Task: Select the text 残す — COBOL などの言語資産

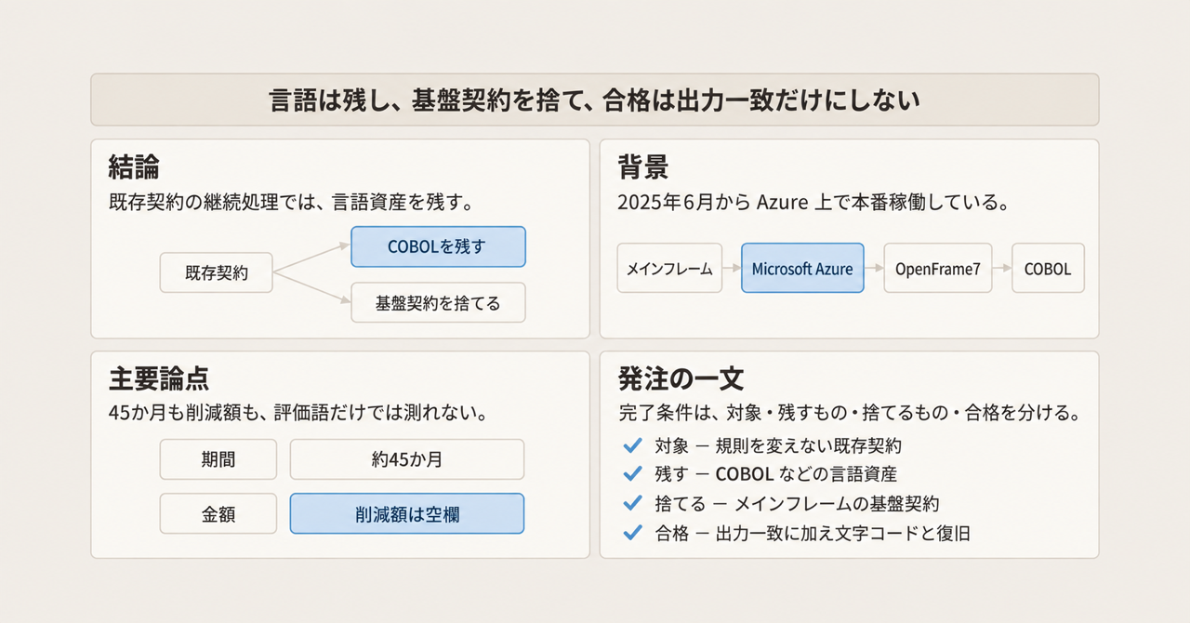Action: click(775, 474)
